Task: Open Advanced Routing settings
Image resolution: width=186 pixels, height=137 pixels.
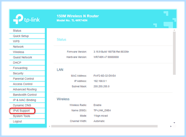Action: (x=25, y=89)
